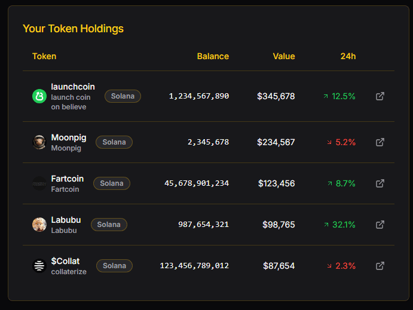
Task: Sort by the 24h column header
Action: (x=348, y=56)
